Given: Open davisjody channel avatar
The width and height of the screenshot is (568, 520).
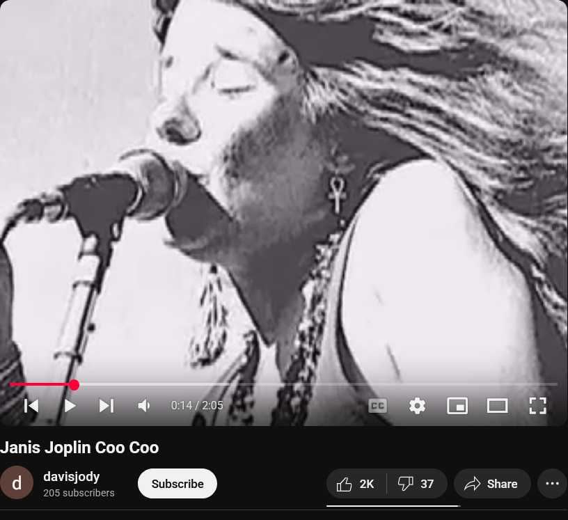Looking at the screenshot, I should pyautogui.click(x=17, y=482).
